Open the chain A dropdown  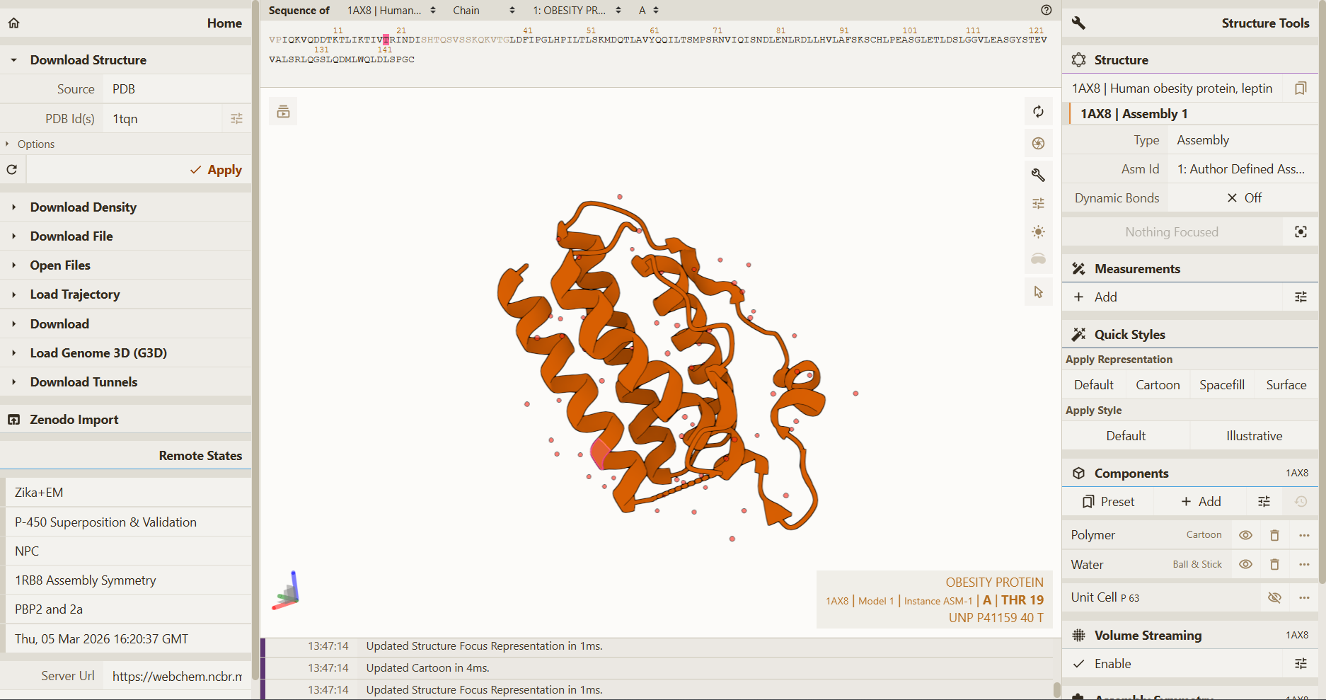point(649,10)
